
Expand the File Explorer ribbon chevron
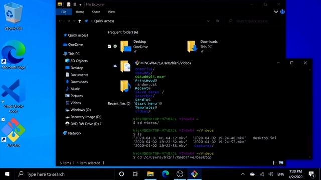coord(276,12)
